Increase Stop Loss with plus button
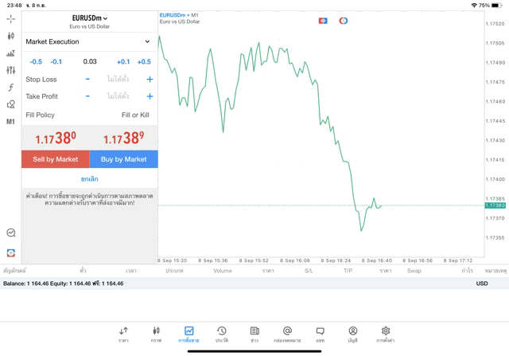 [x=150, y=80]
